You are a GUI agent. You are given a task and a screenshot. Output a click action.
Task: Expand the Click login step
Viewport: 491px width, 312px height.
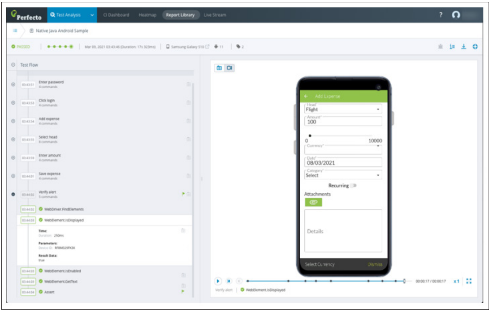(13, 103)
